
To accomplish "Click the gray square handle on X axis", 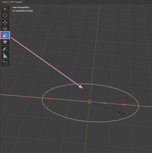I will 104,103.
